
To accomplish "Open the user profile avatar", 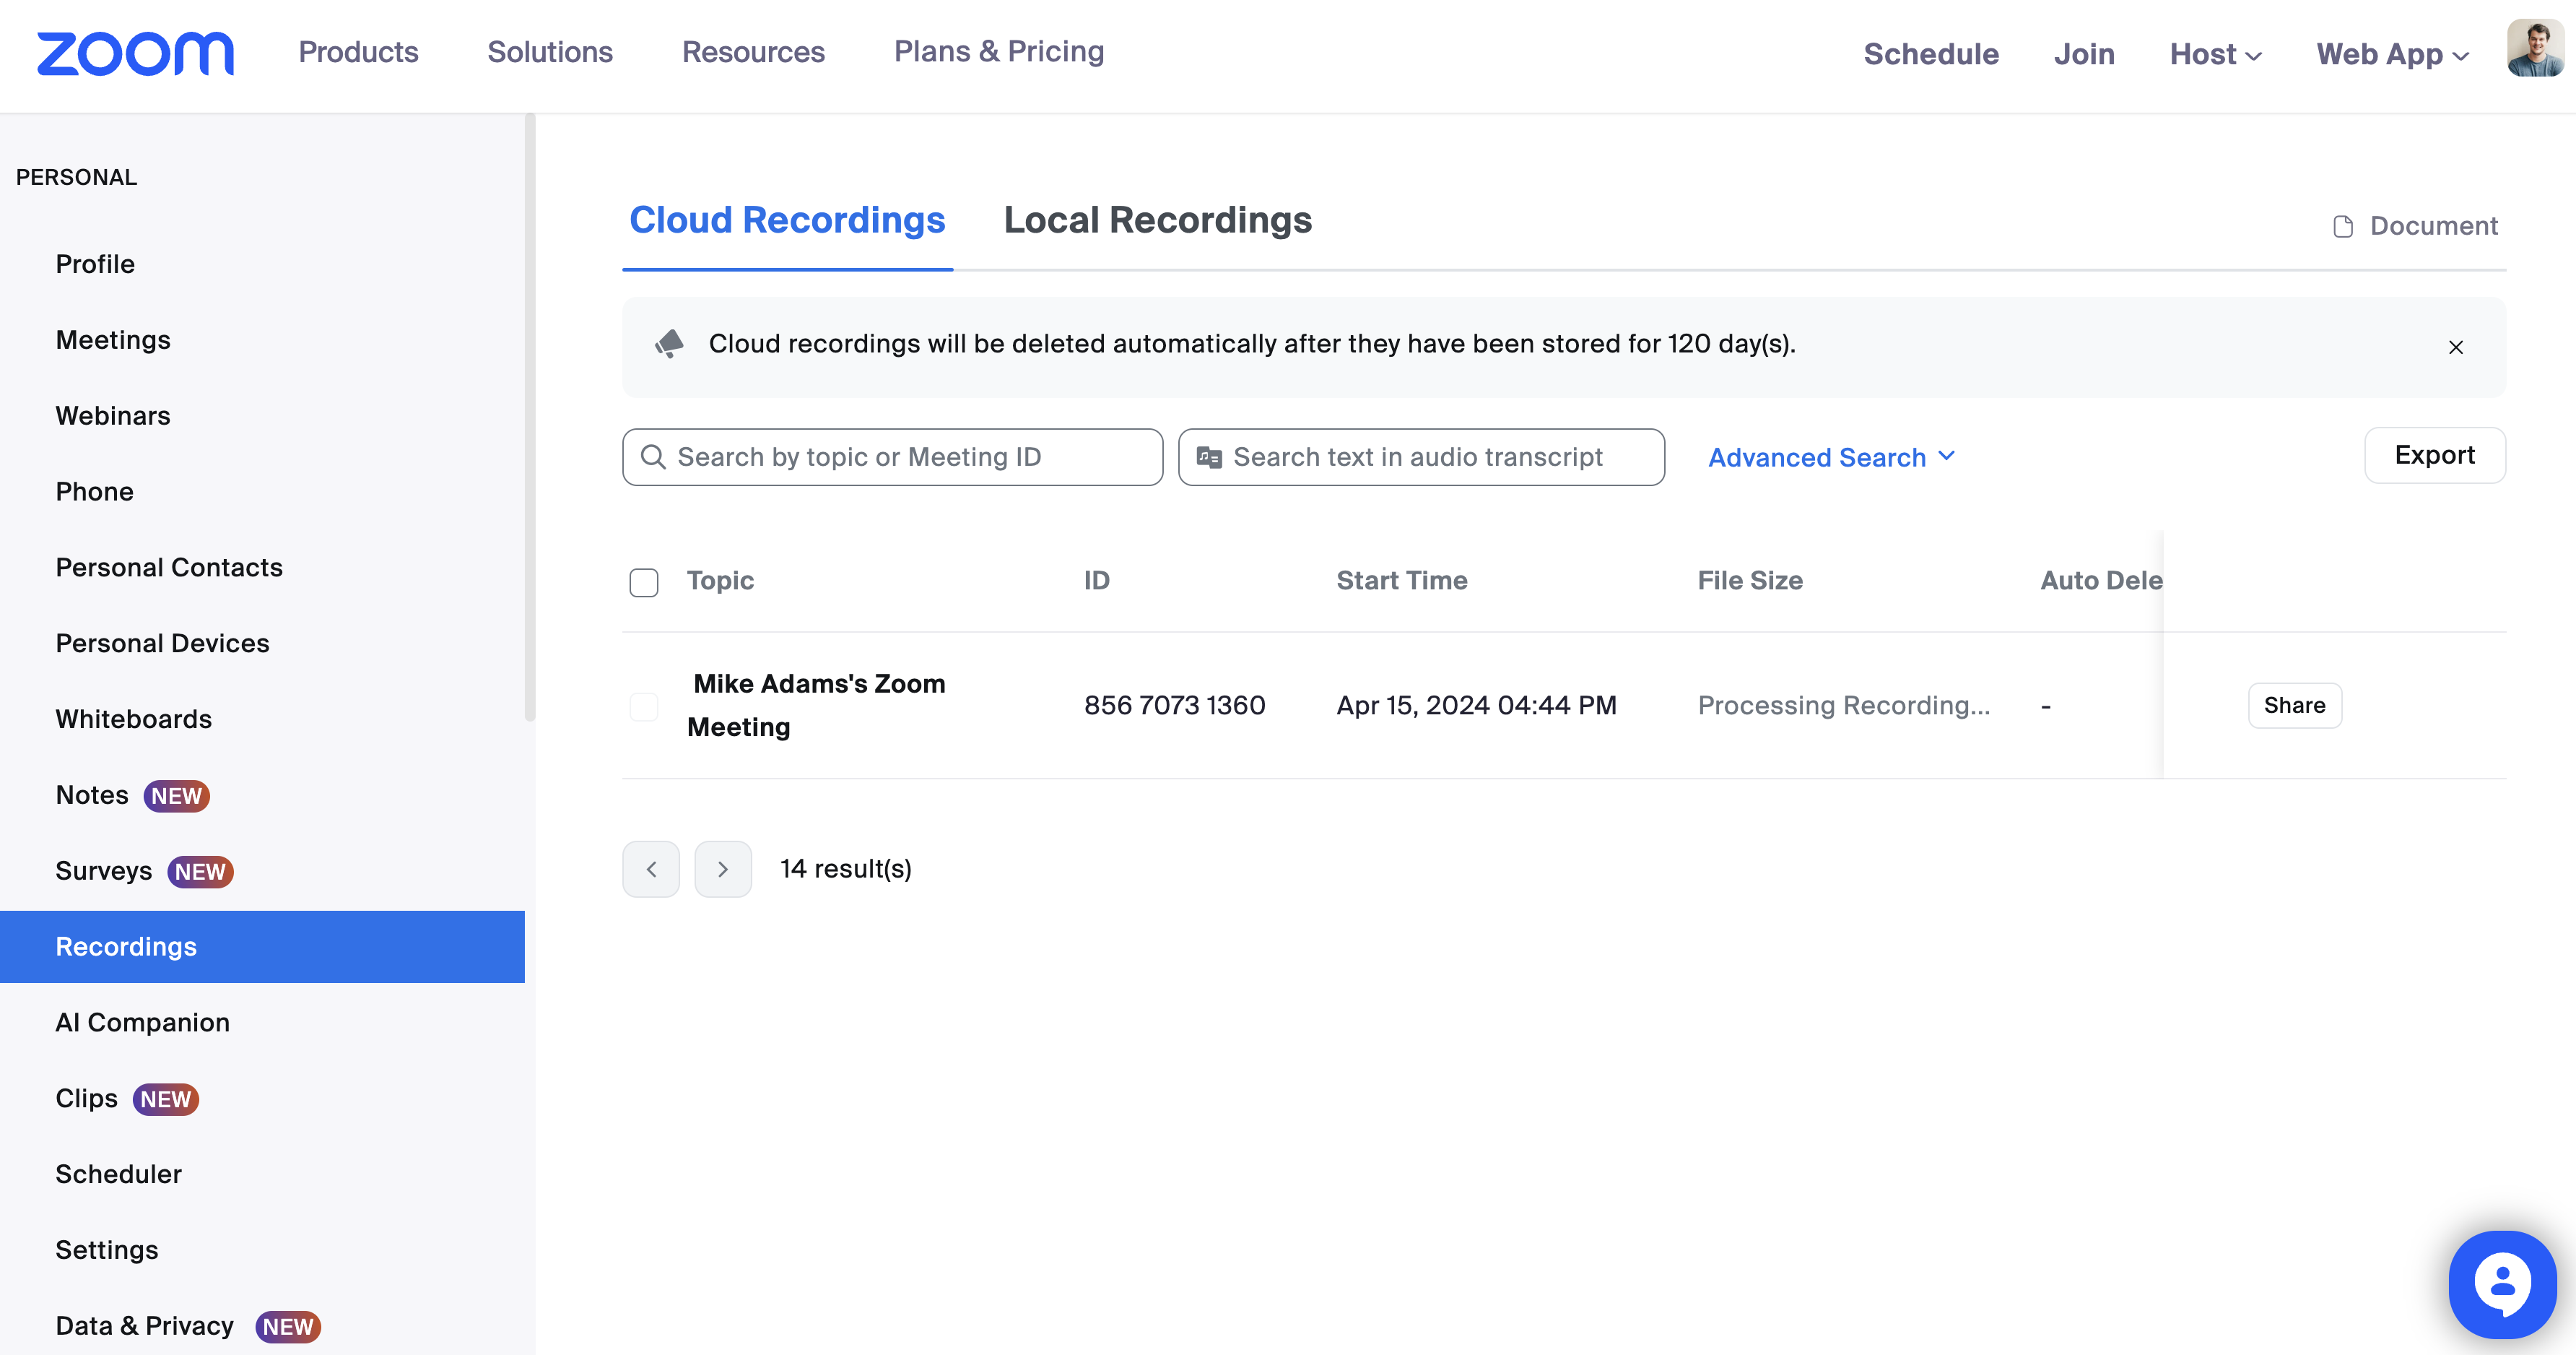I will (x=2535, y=48).
